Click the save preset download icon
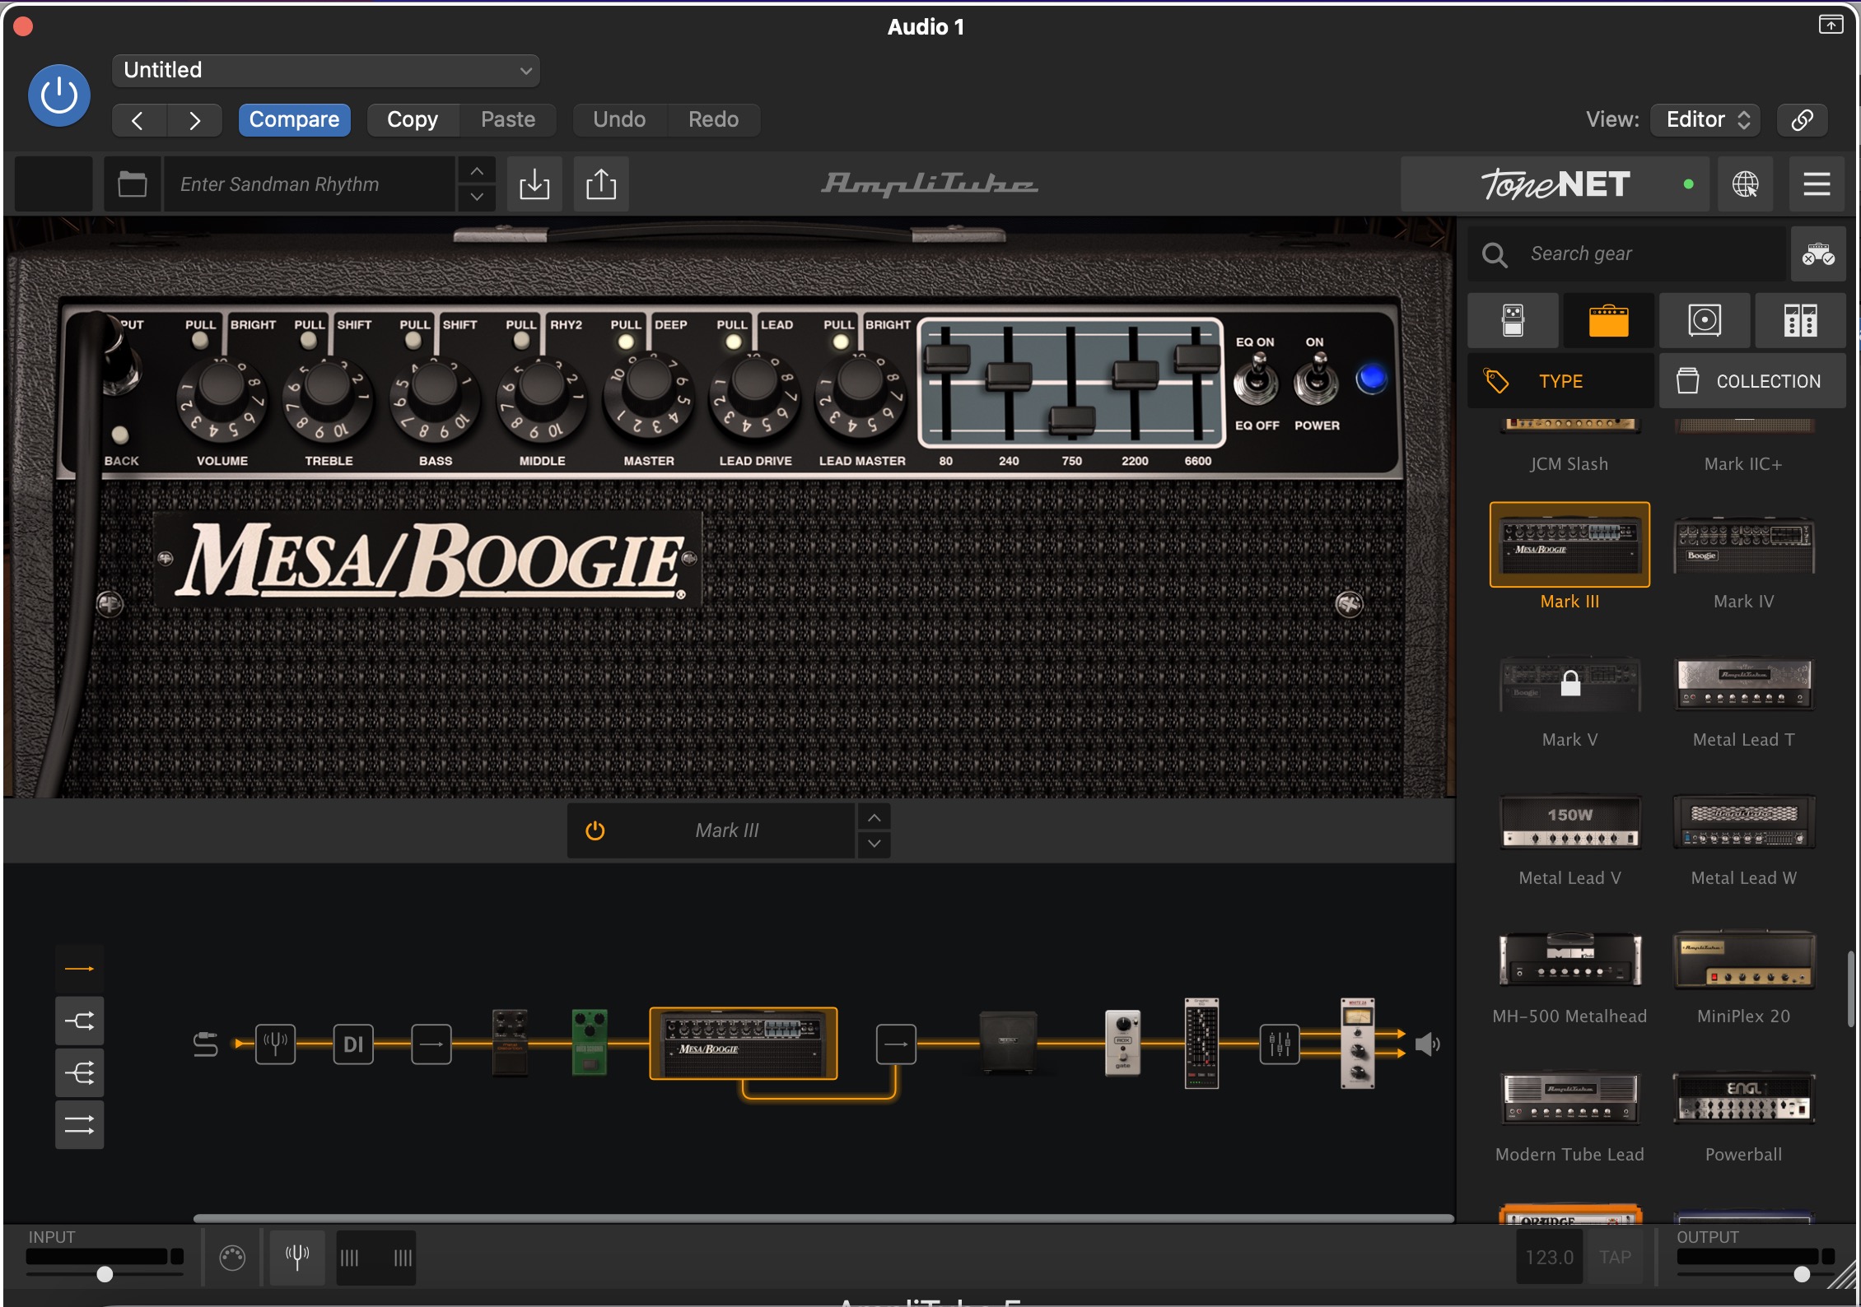This screenshot has height=1307, width=1861. [534, 184]
